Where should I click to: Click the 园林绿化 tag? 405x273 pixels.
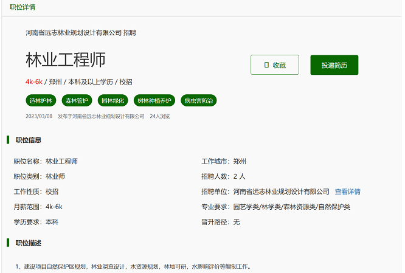coord(112,100)
